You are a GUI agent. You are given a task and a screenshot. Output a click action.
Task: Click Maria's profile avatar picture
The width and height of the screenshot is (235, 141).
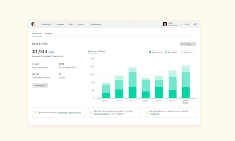click(x=165, y=24)
